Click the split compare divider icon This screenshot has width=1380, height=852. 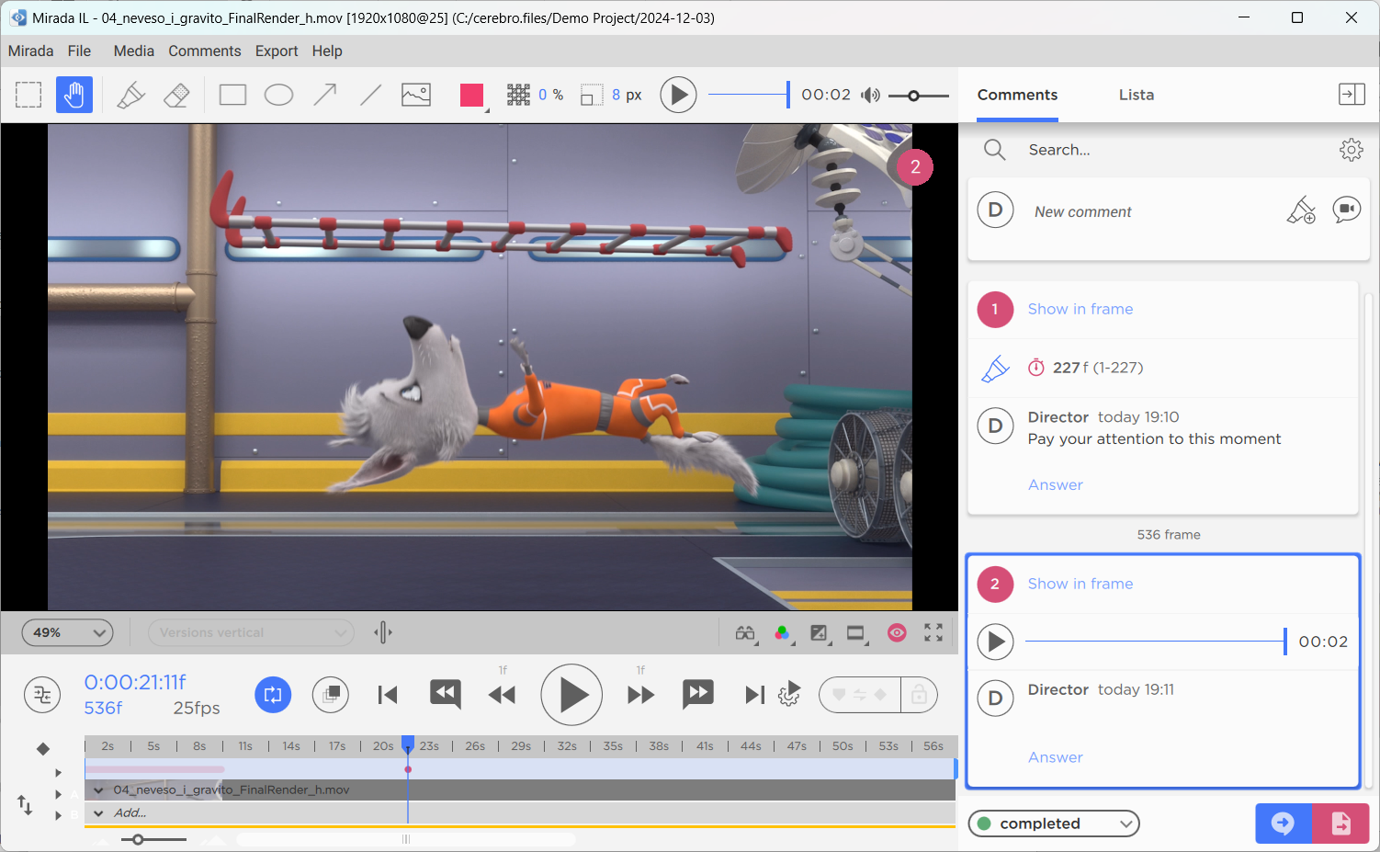(x=383, y=632)
